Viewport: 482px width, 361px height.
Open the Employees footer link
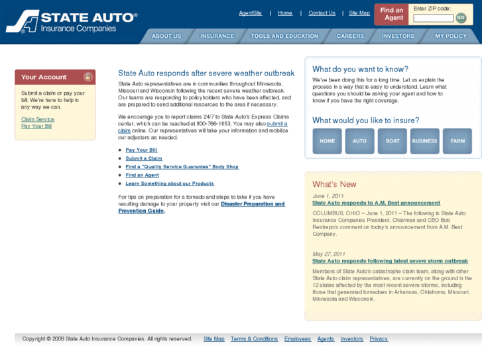pos(298,339)
